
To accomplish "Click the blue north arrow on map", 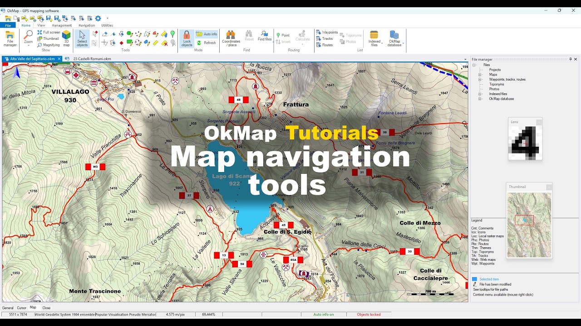I will tap(17, 72).
